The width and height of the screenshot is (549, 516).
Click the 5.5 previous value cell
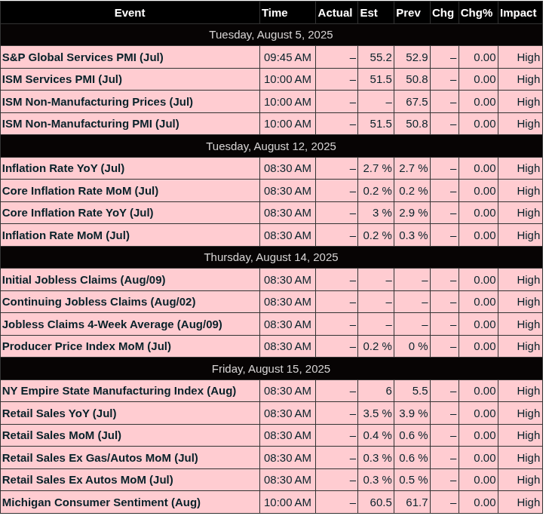(x=412, y=391)
